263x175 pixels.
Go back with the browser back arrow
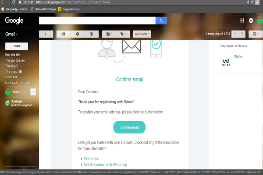[3, 2]
